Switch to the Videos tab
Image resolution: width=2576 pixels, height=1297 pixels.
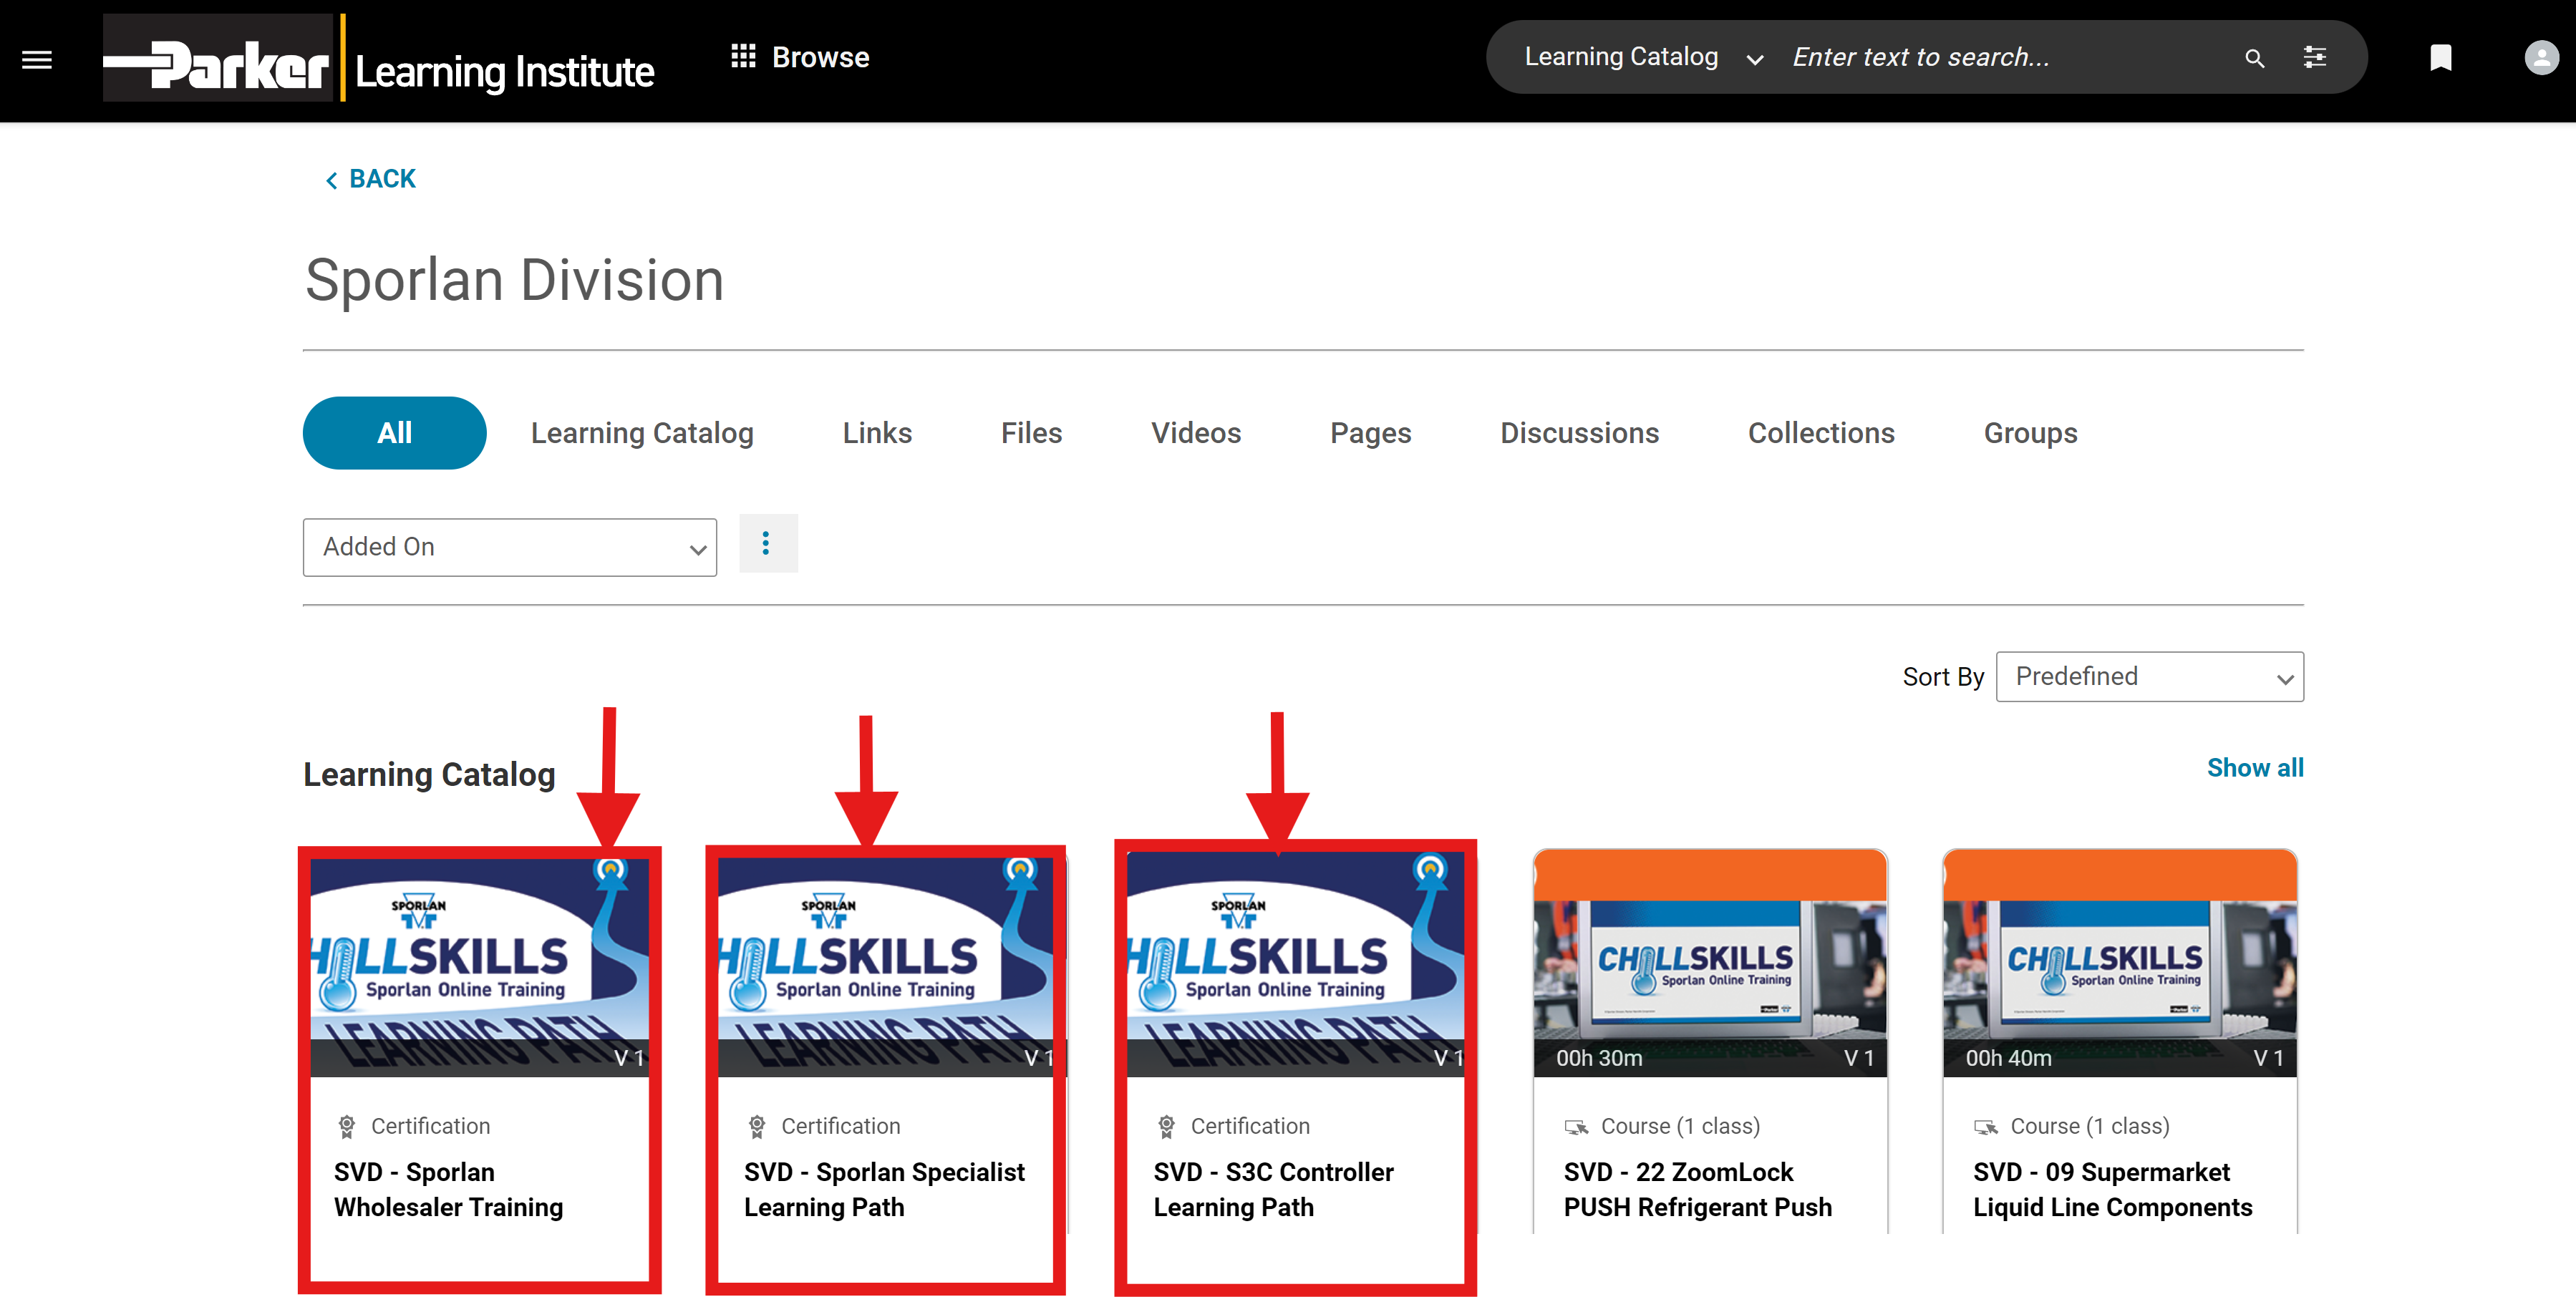pos(1195,433)
